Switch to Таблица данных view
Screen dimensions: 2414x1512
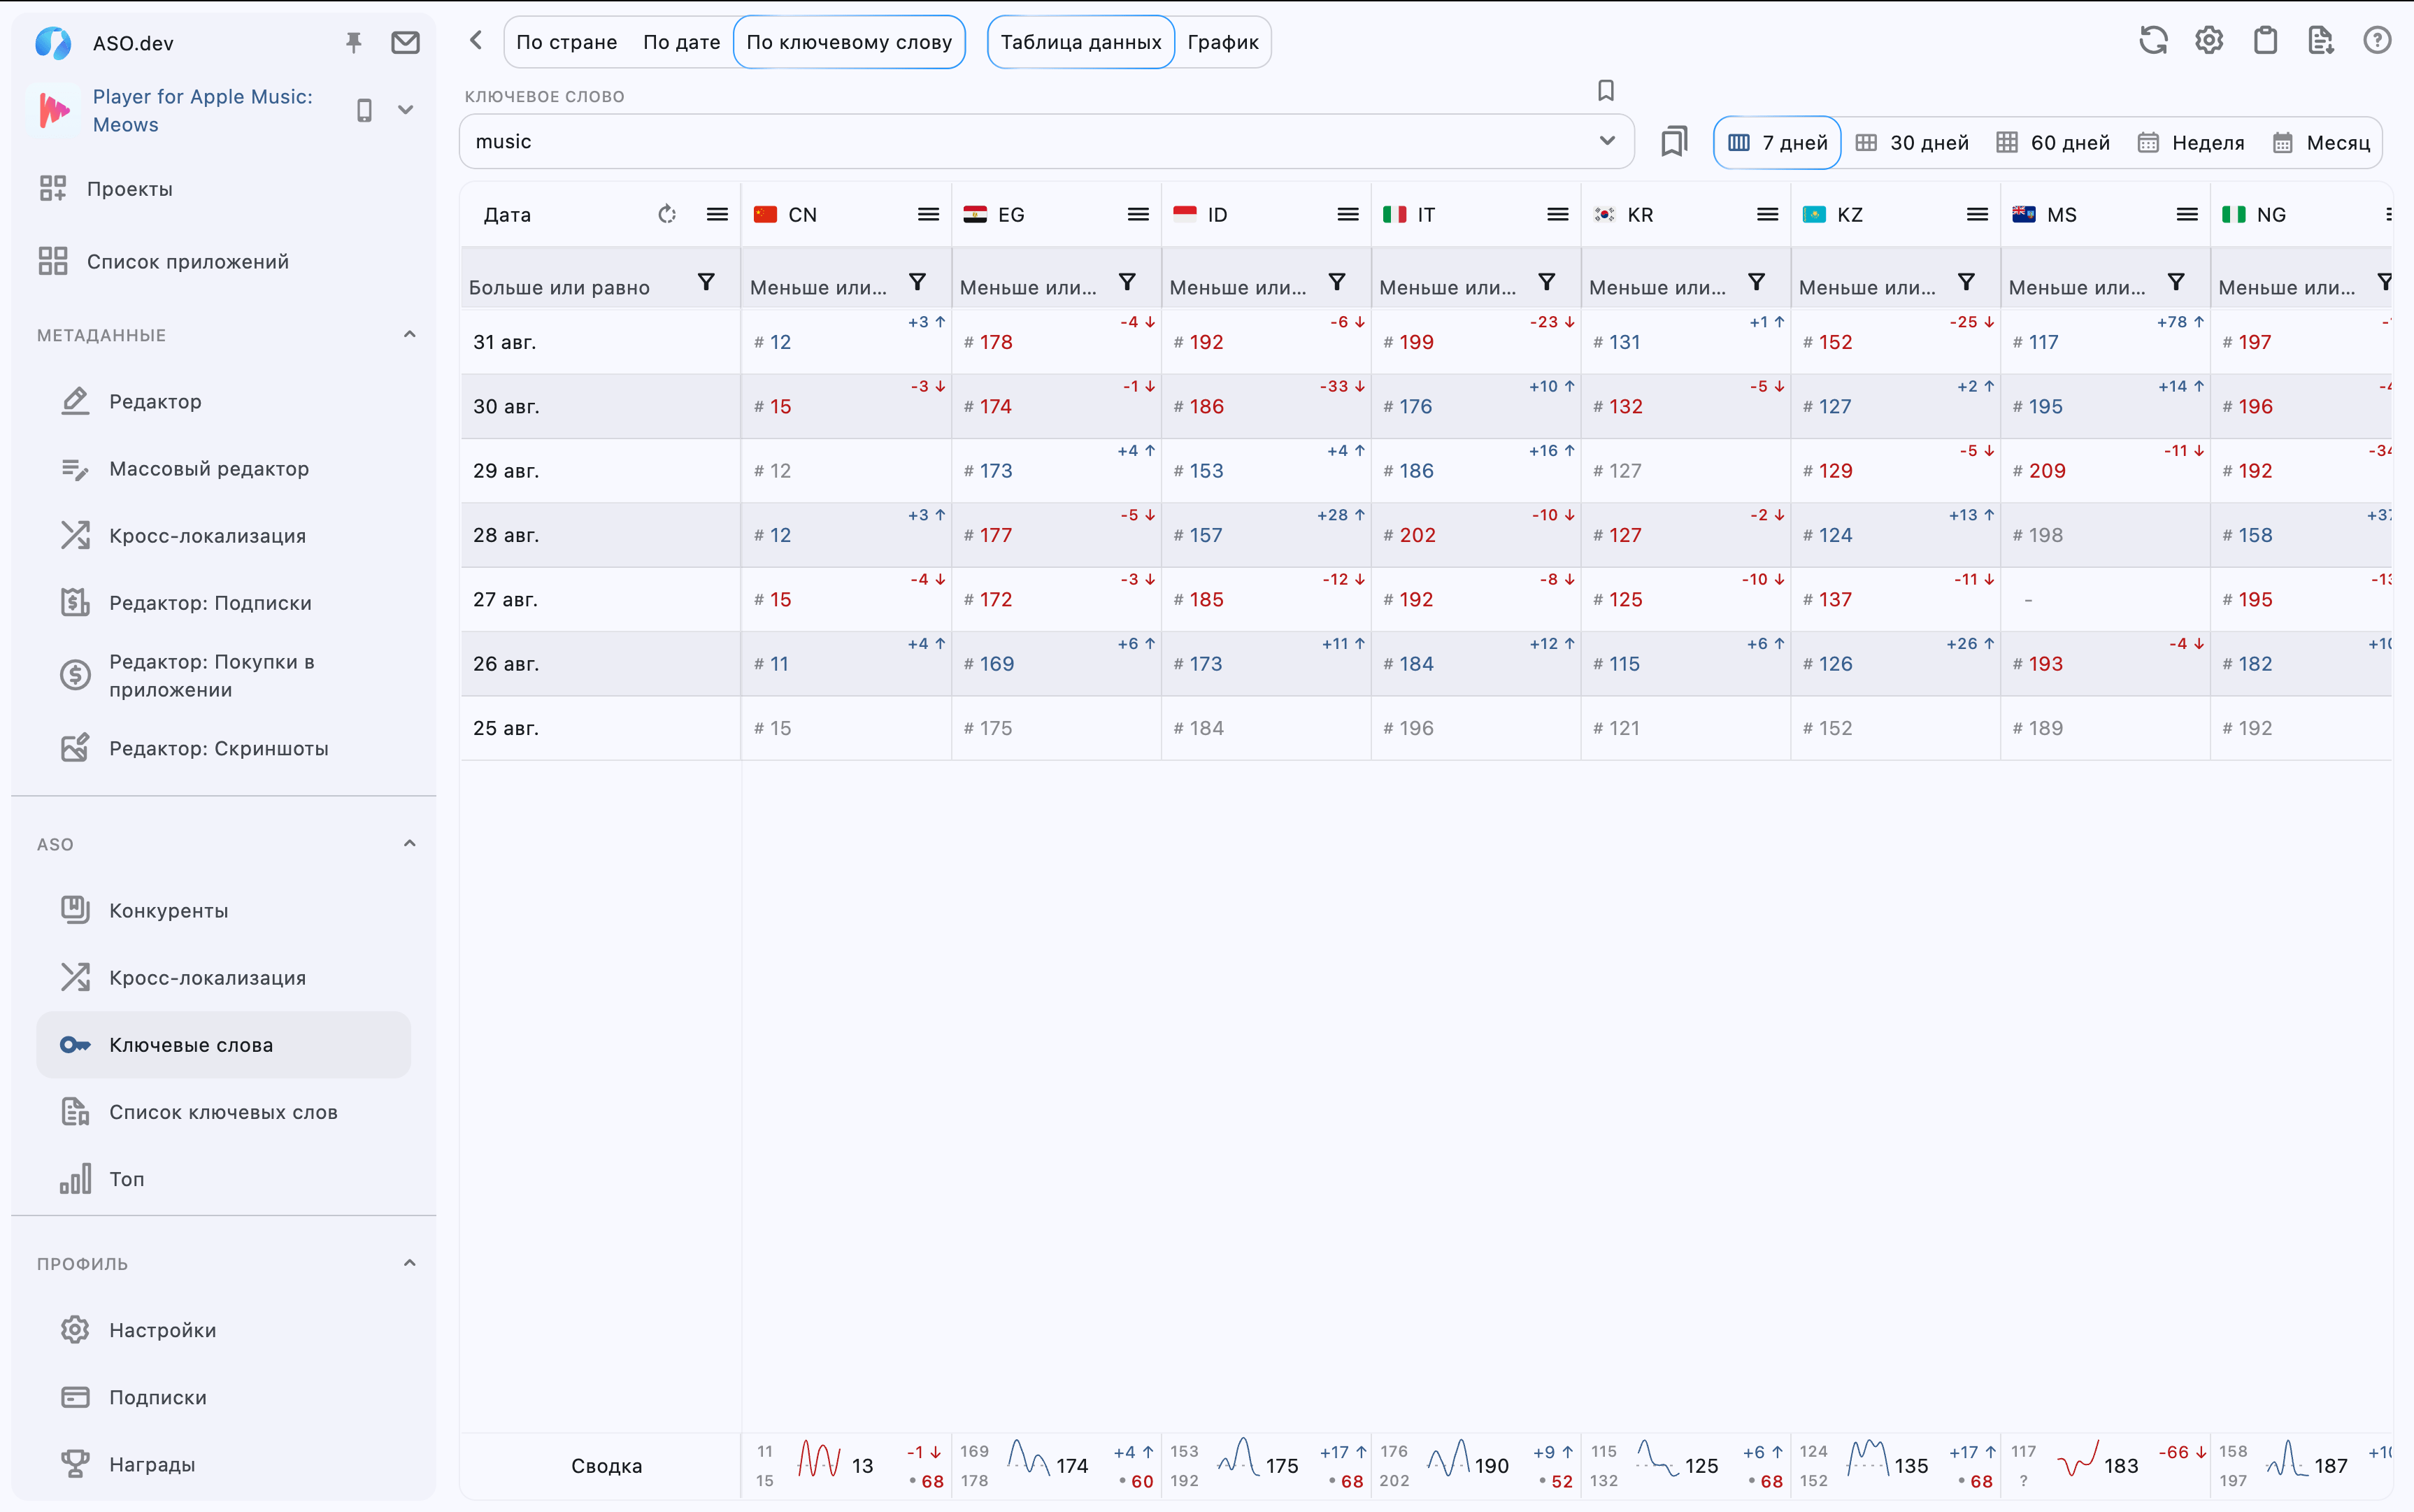pos(1081,42)
